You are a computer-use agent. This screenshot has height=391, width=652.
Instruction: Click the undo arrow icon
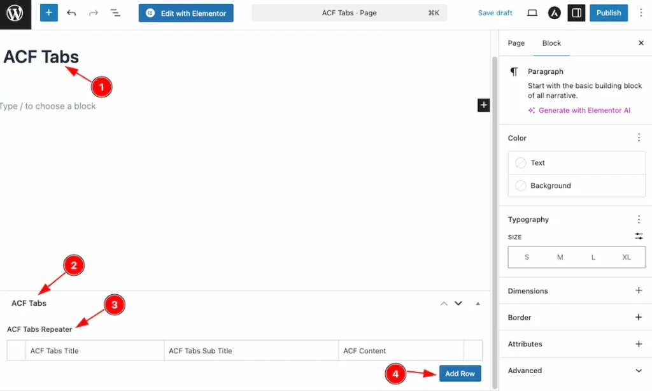pos(71,13)
